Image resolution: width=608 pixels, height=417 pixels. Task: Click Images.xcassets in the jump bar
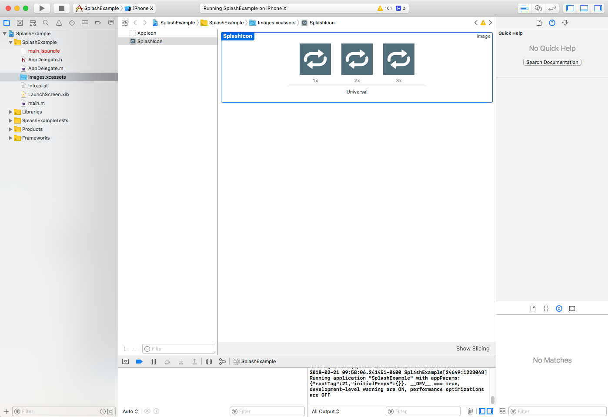pos(272,23)
